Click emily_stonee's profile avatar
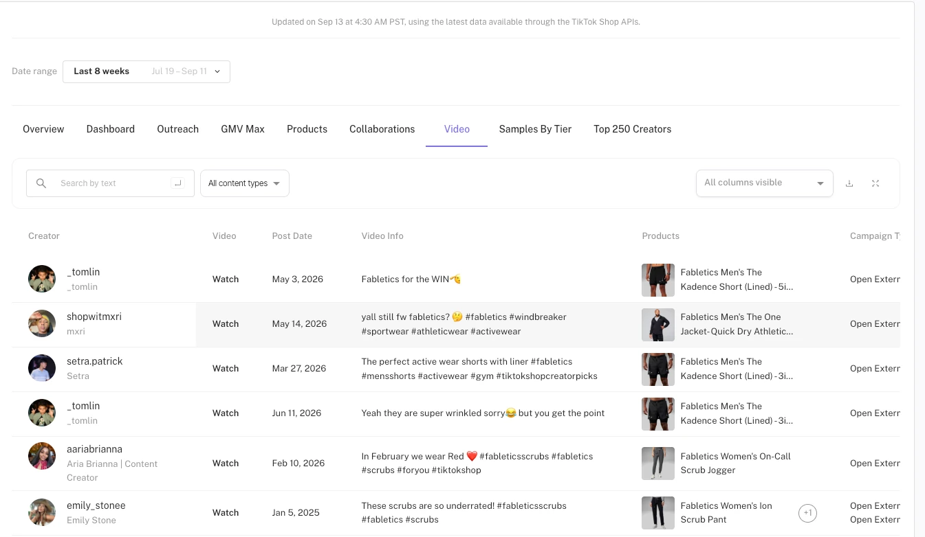The image size is (925, 537). (x=42, y=512)
